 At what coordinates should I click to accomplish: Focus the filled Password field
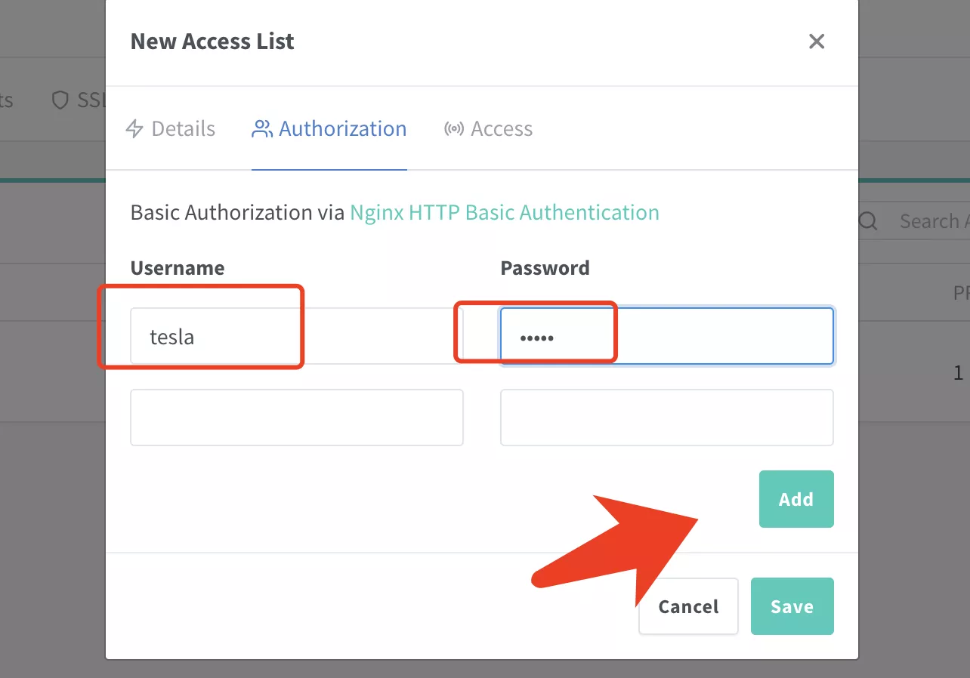667,336
